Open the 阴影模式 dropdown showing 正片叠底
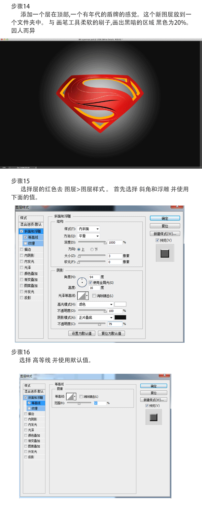202x505 pixels. [x=95, y=317]
